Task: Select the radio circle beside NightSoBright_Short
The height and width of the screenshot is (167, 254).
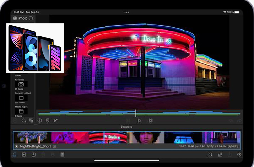Action: 16,146
